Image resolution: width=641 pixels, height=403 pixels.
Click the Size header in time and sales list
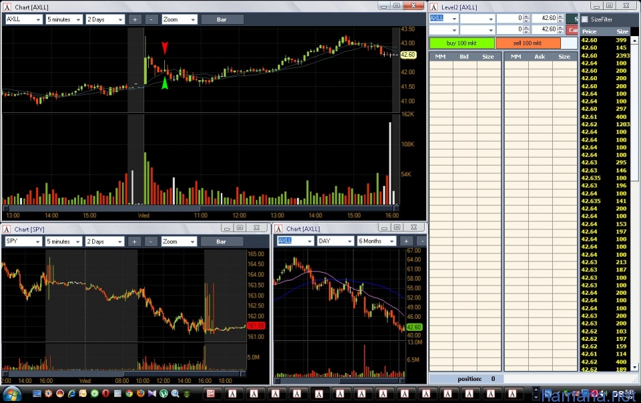coord(622,31)
